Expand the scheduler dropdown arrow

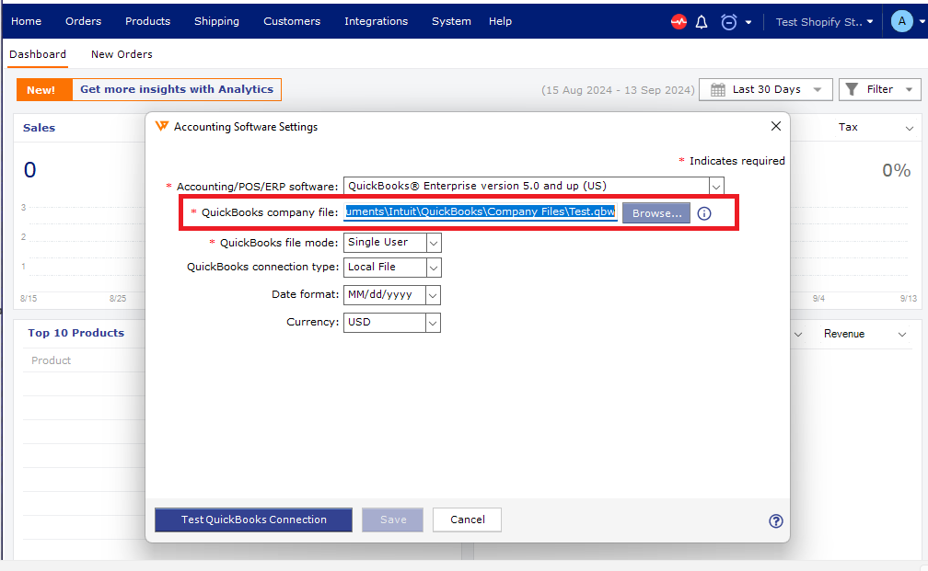tap(748, 22)
